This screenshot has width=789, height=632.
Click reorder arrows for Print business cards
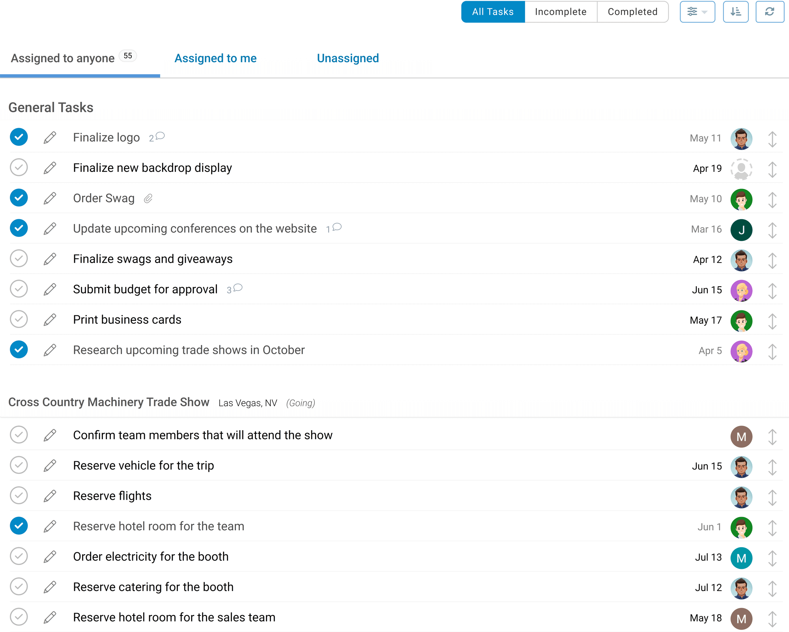coord(772,321)
